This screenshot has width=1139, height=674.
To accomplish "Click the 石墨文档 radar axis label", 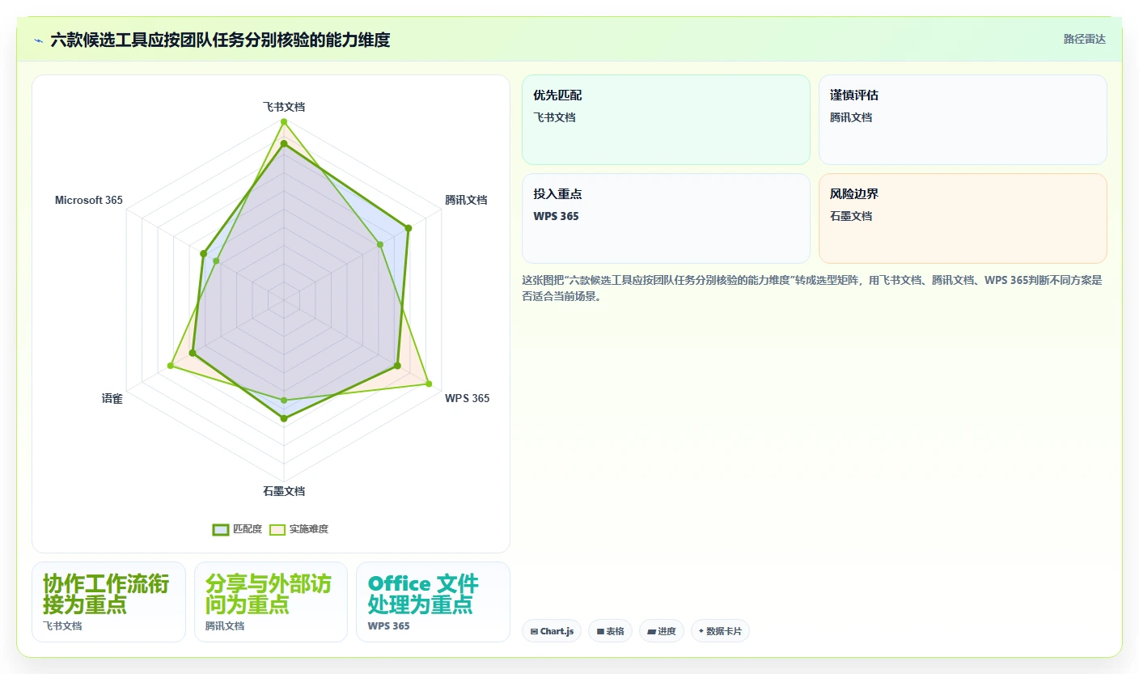I will pos(284,491).
